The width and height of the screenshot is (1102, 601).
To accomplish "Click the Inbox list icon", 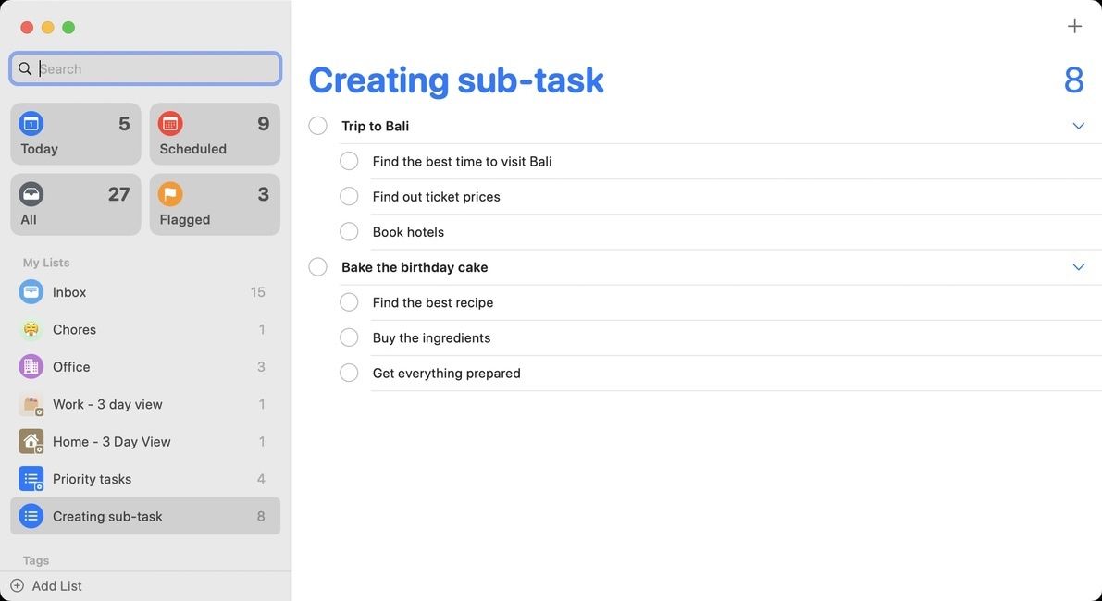I will click(31, 291).
